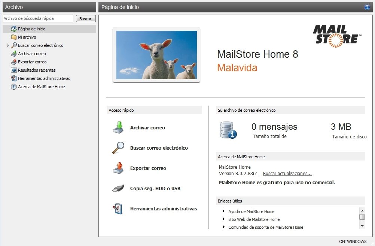
Task: Click the 0 mensajes text
Action: click(274, 126)
